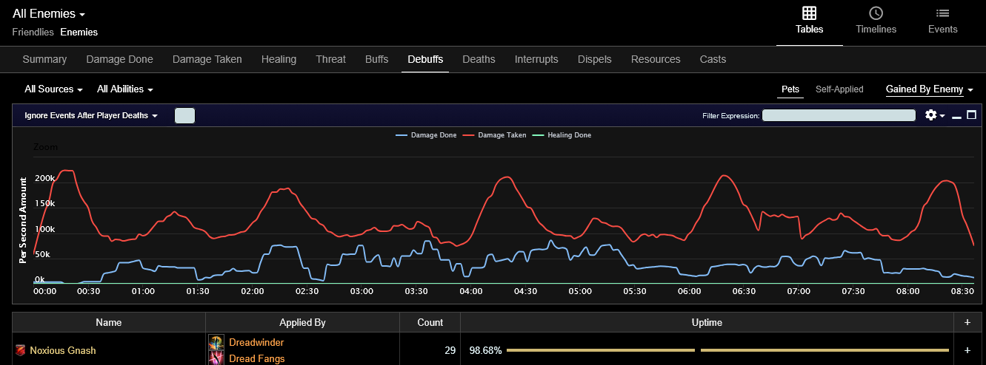Image resolution: width=986 pixels, height=365 pixels.
Task: Go to the Threat tab
Action: coord(330,59)
